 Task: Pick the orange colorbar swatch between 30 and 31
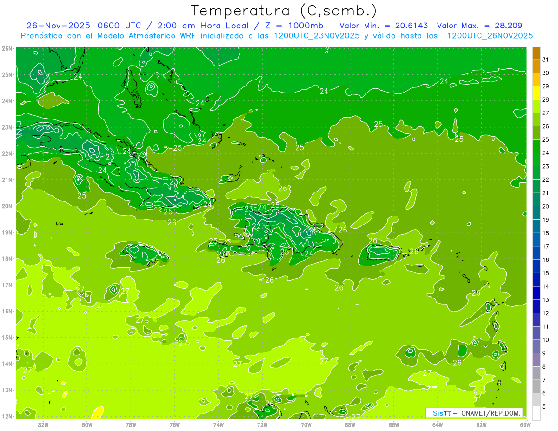(536, 66)
